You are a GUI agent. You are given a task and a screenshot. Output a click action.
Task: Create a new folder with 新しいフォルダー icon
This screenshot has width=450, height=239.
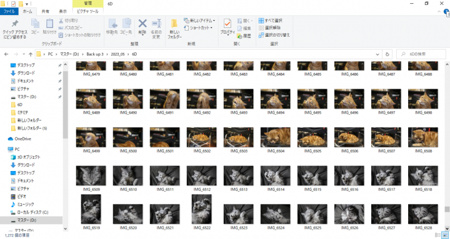pyautogui.click(x=174, y=29)
